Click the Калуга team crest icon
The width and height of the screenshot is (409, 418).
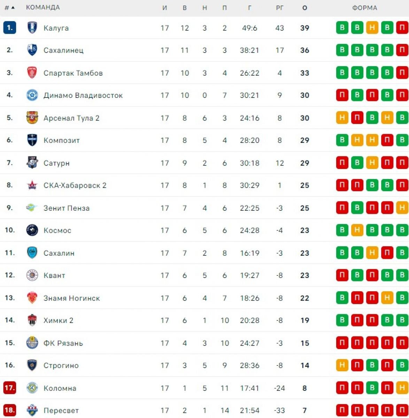tap(32, 28)
